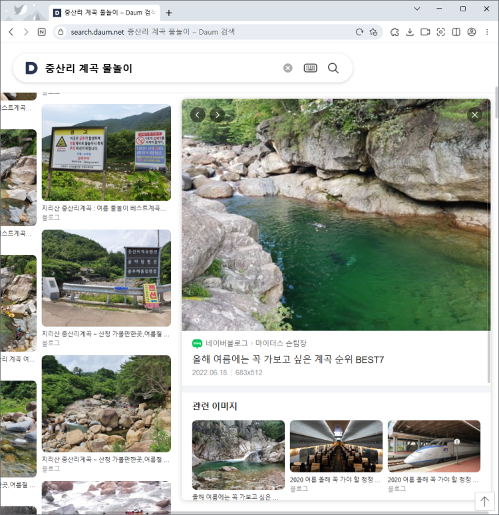The width and height of the screenshot is (499, 515).
Task: Open the browser extensions puzzle icon
Action: [395, 32]
